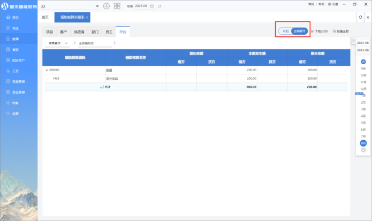Viewport: 372px width, 221px height.
Task: Open the four-squares grid icon in top bar
Action: pos(117,6)
